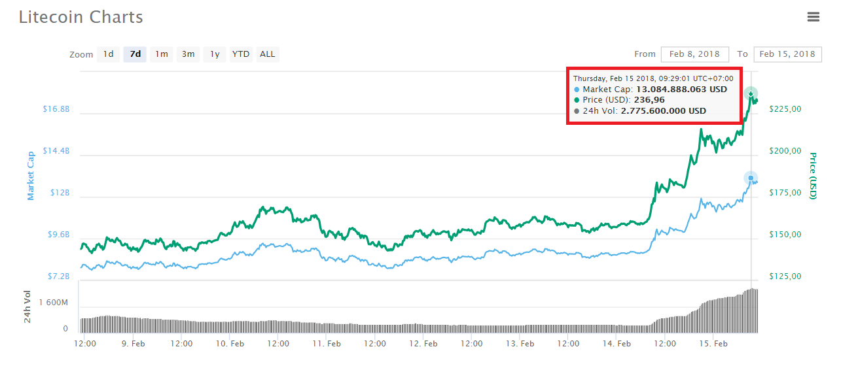This screenshot has height=366, width=858.
Task: Edit the To date field
Action: click(x=787, y=54)
